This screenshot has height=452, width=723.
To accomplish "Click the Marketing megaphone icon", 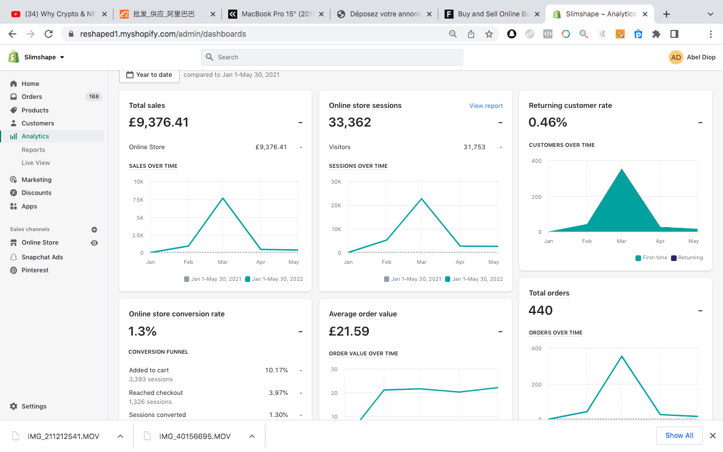I will 14,180.
